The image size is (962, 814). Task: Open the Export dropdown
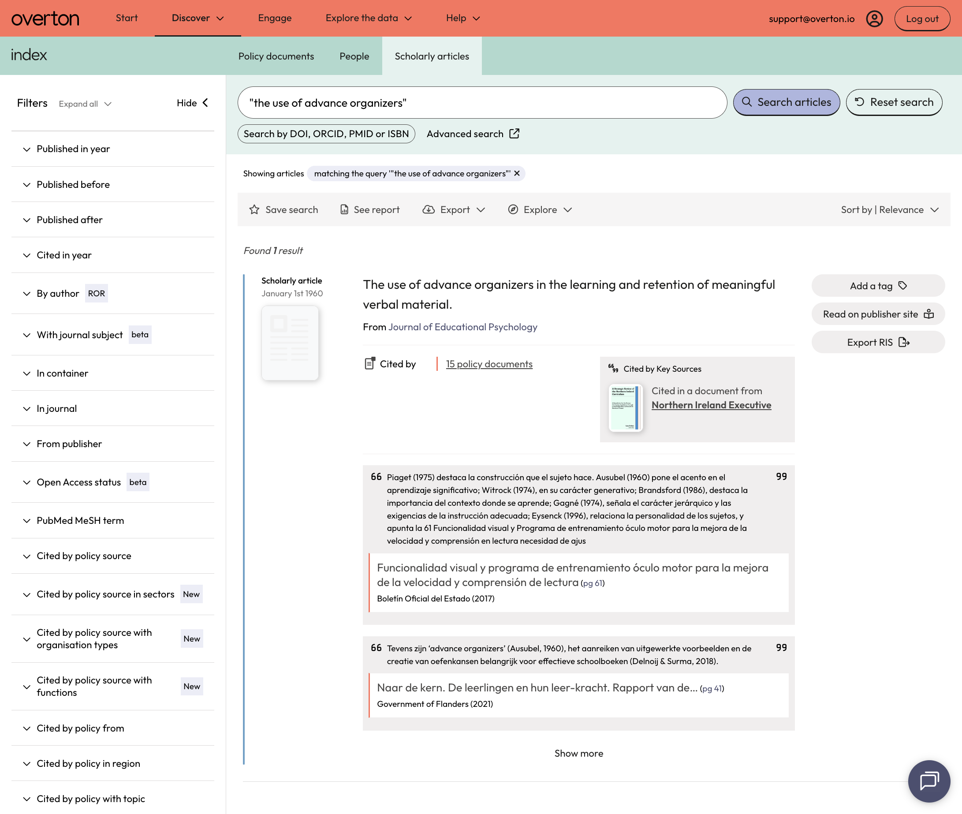pos(454,209)
